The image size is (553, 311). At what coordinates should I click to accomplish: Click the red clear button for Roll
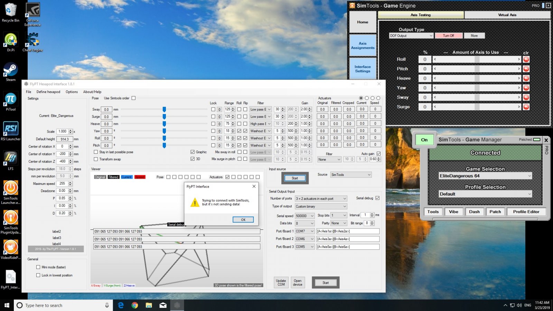pos(526,59)
